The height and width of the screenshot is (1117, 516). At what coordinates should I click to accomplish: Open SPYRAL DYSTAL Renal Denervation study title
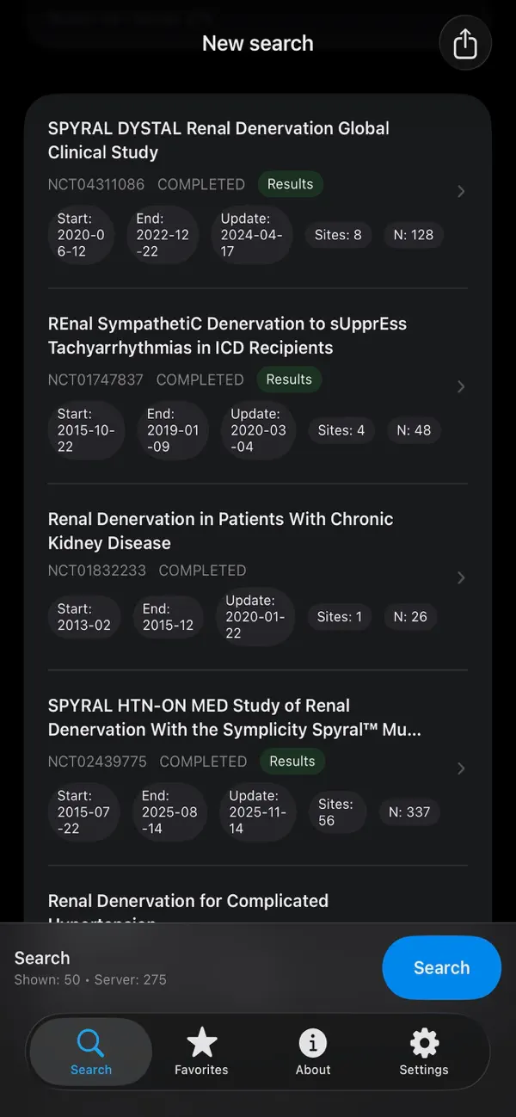click(218, 140)
